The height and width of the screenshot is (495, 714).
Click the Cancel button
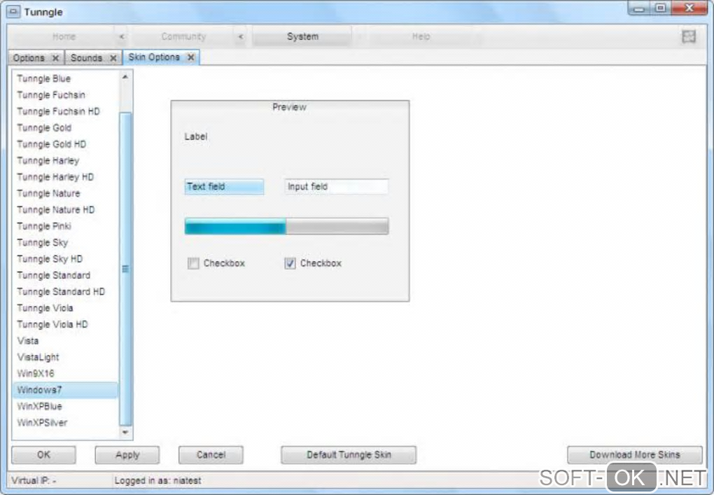pyautogui.click(x=211, y=454)
